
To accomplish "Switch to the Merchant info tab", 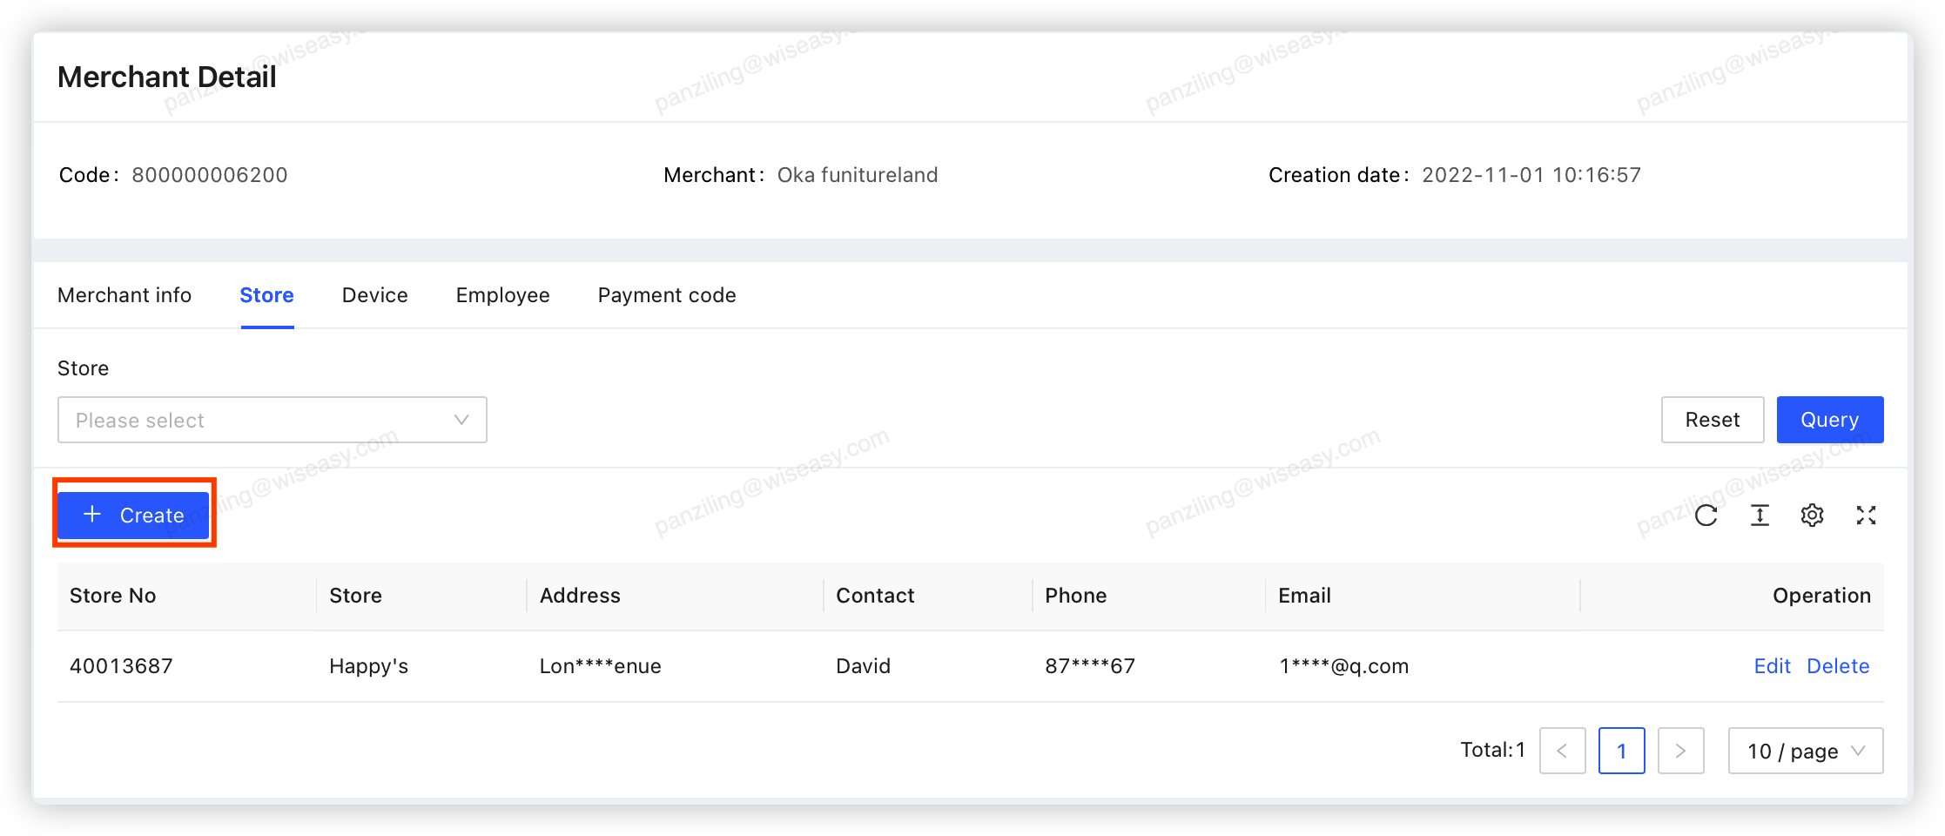I will [x=125, y=295].
